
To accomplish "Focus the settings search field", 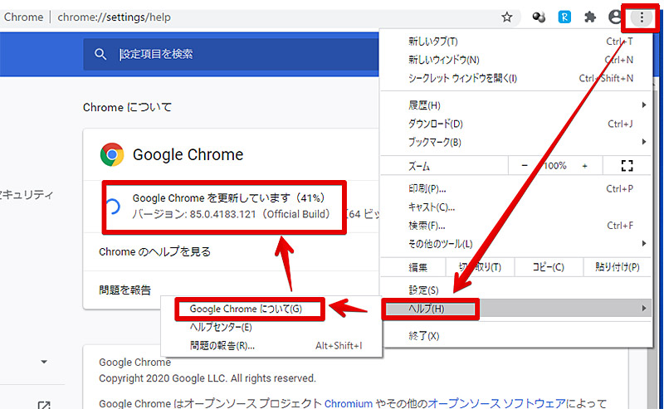I will point(231,54).
